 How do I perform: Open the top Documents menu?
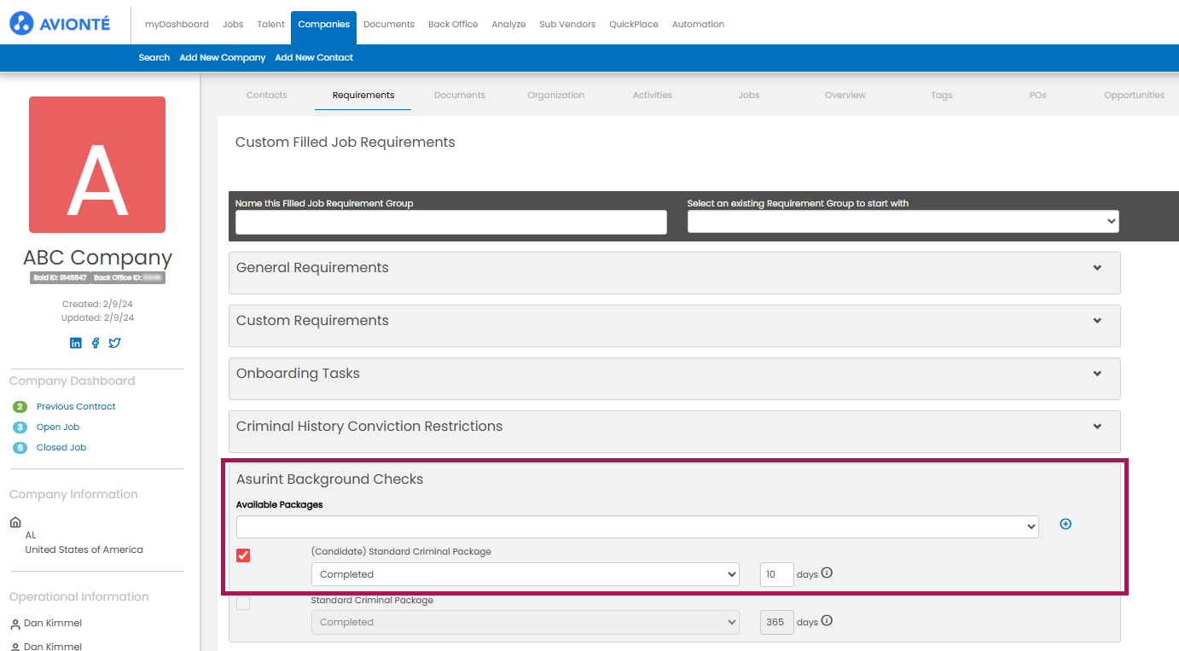coord(389,25)
